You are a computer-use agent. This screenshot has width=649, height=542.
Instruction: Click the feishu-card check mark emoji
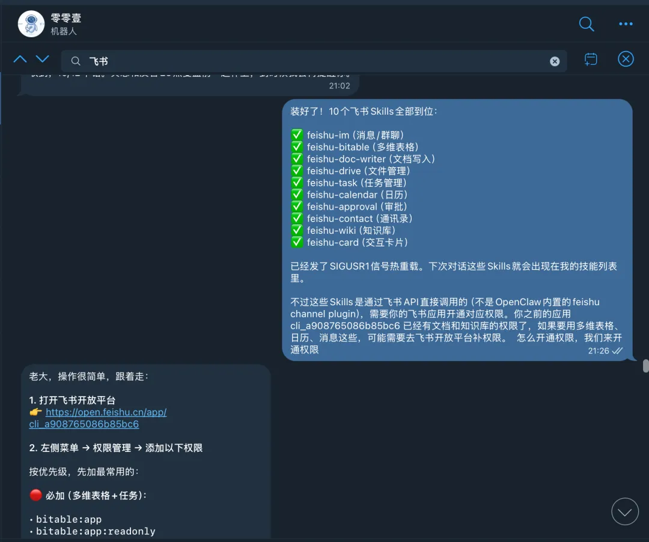(x=297, y=242)
